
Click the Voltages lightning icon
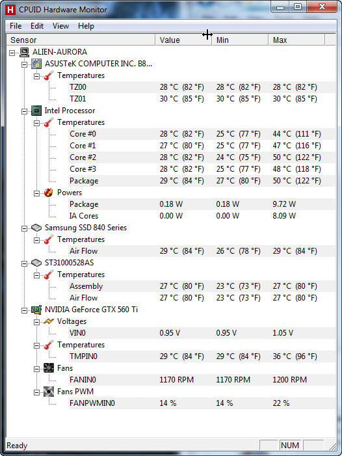pos(49,321)
